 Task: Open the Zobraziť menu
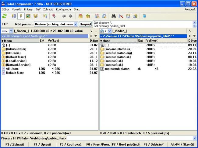48,9
